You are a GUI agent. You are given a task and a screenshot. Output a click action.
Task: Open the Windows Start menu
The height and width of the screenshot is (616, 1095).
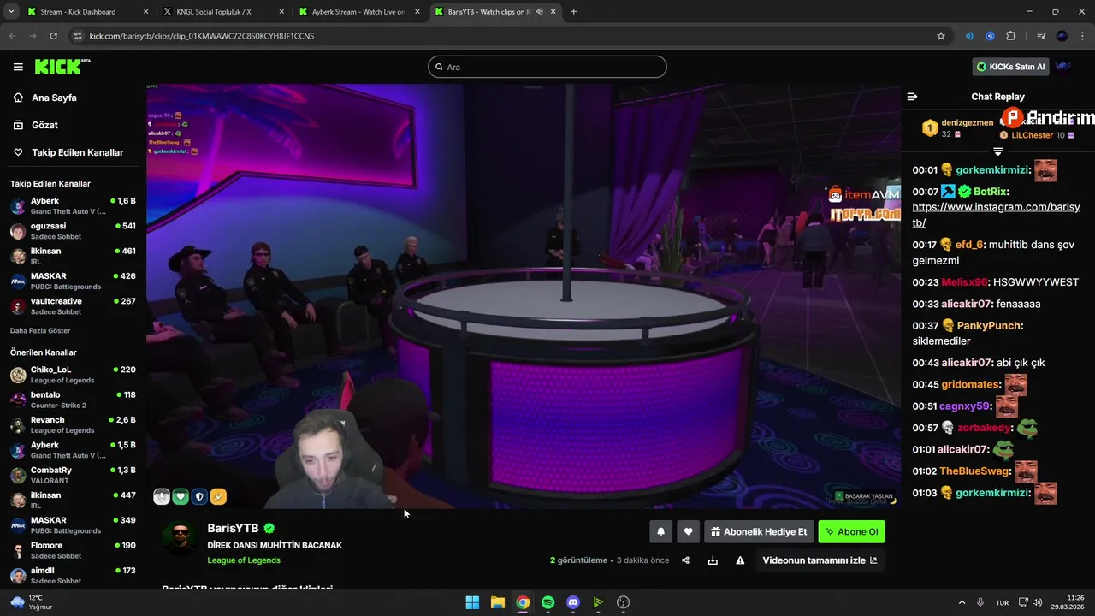pos(472,602)
